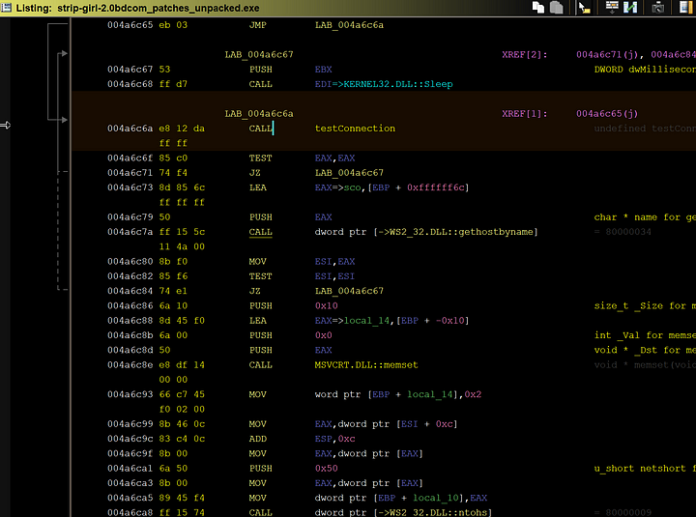Click address field 004a6ca3
The height and width of the screenshot is (517, 696).
[130, 483]
